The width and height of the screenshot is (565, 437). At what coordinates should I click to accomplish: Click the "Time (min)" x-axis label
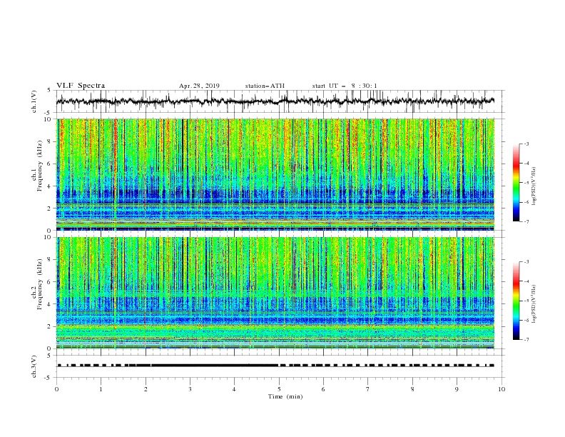coord(285,396)
